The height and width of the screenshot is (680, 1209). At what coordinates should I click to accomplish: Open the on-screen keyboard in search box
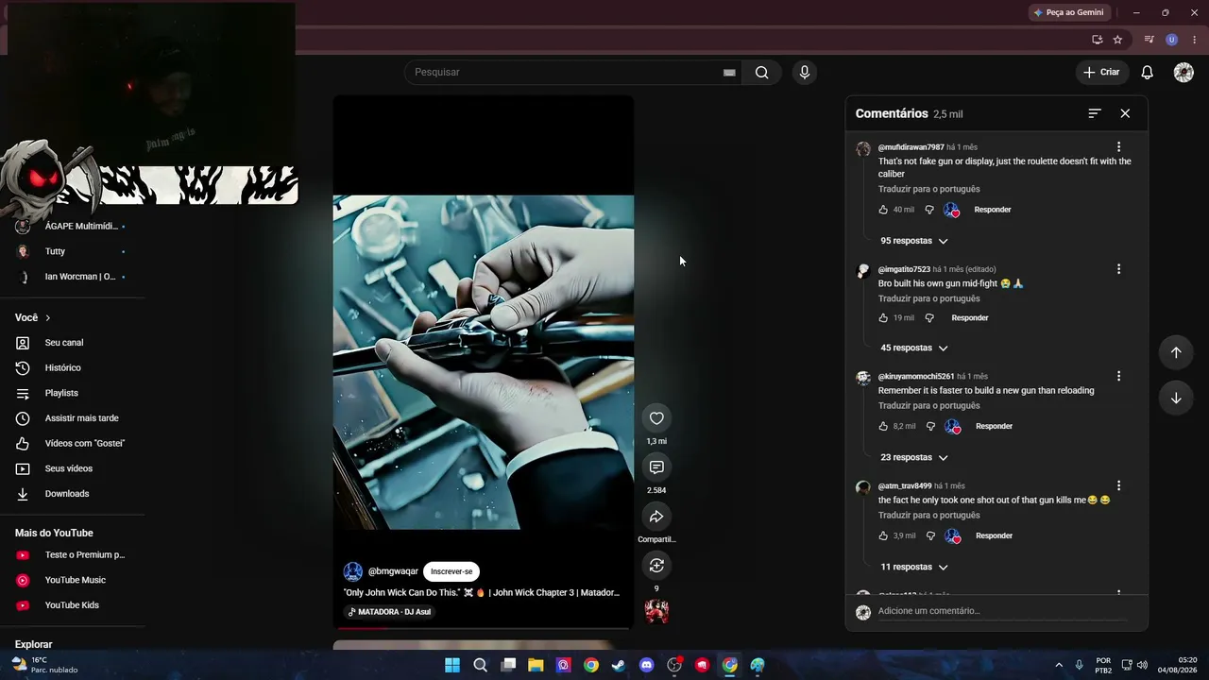tap(729, 73)
